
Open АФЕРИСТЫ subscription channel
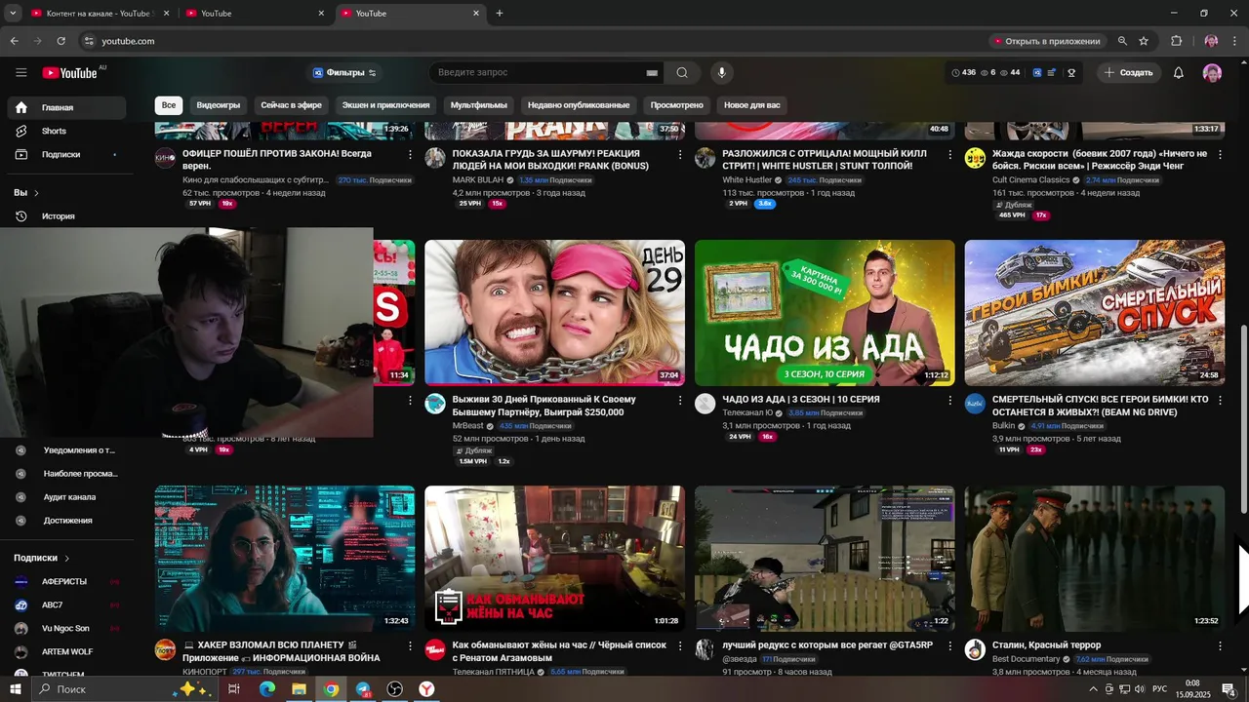click(66, 582)
